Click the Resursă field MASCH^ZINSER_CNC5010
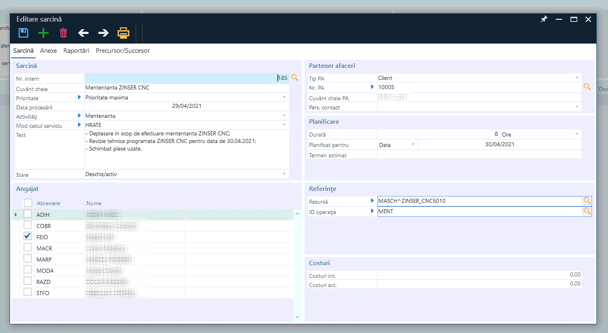The height and width of the screenshot is (333, 608). click(x=480, y=201)
